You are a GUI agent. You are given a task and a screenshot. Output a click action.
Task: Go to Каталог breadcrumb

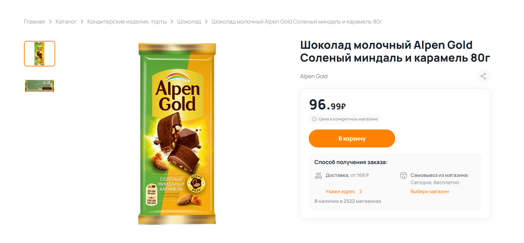[66, 22]
